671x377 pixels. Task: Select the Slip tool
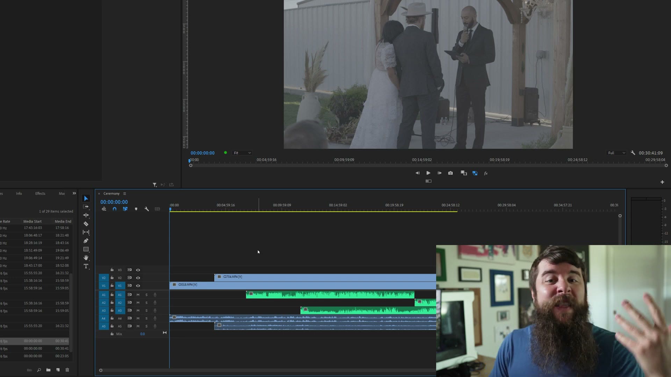[86, 232]
